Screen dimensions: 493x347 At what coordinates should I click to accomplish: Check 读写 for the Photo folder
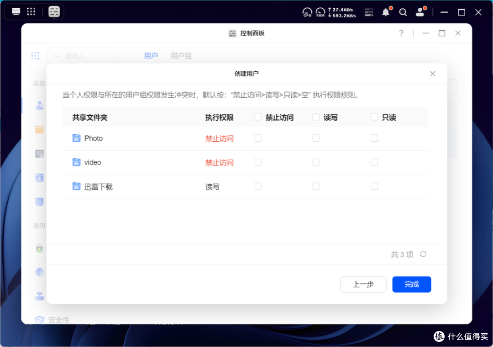[x=316, y=138]
